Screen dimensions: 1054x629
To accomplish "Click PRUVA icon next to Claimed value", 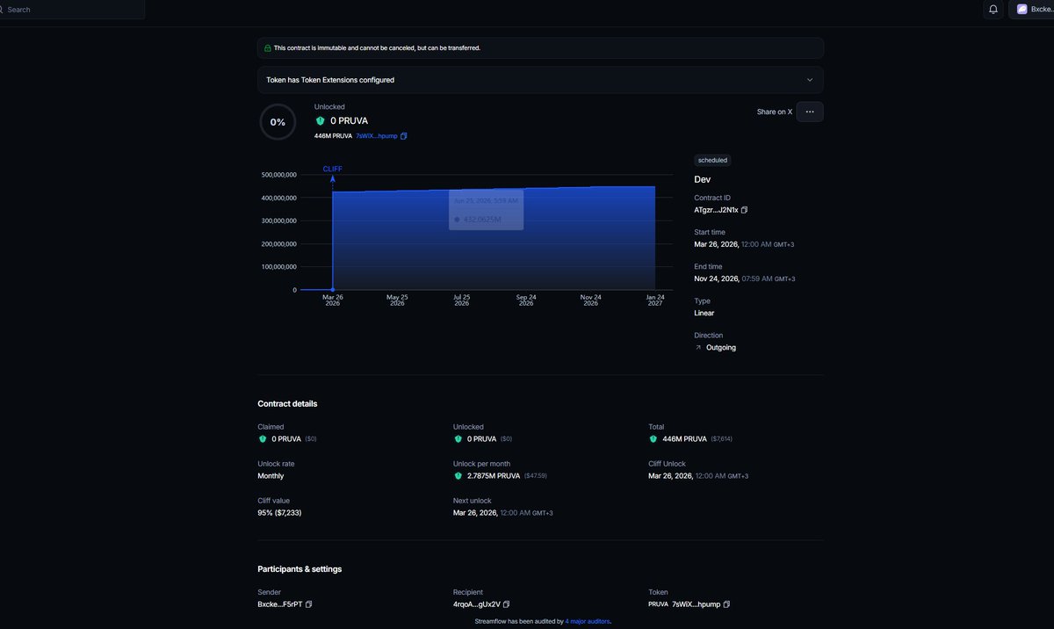I will pyautogui.click(x=262, y=438).
